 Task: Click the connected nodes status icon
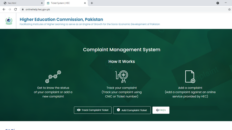(53, 77)
